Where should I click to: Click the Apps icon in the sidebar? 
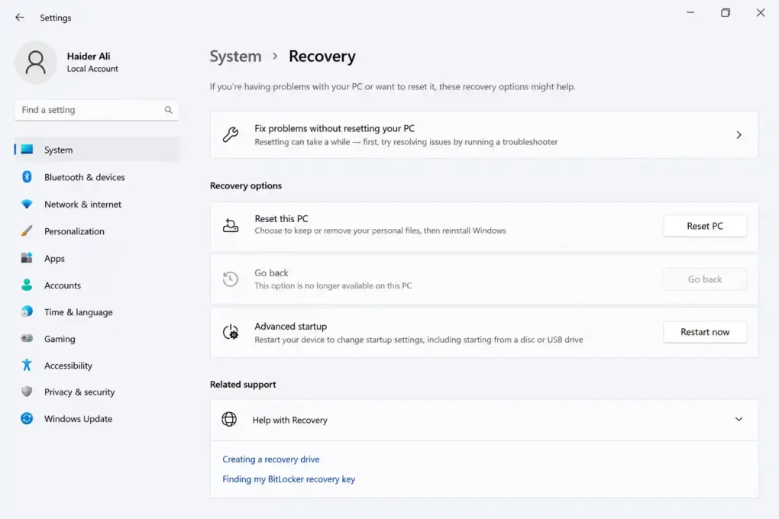click(27, 258)
